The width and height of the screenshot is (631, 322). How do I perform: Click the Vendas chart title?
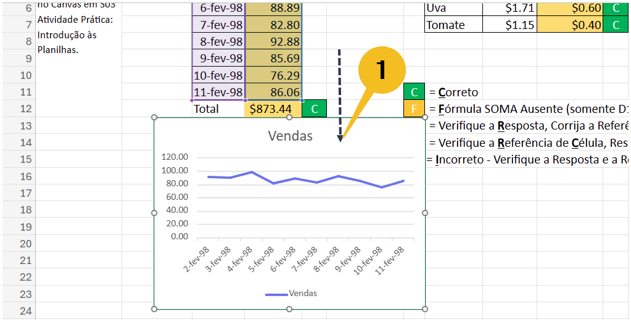pyautogui.click(x=290, y=136)
